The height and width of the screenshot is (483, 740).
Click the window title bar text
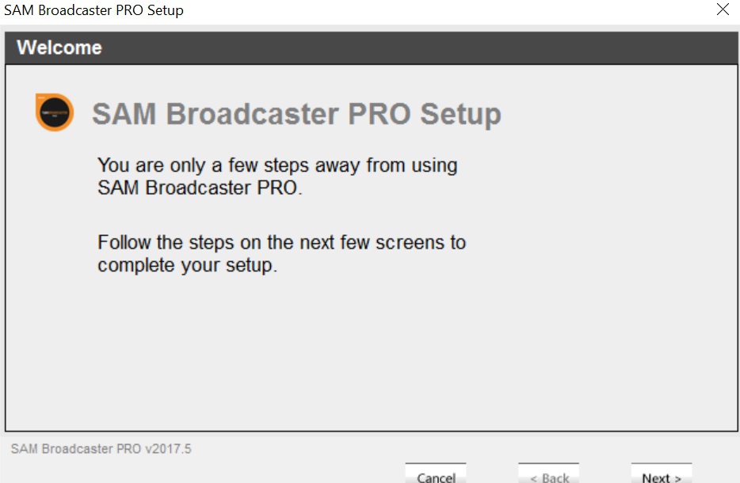tap(93, 10)
